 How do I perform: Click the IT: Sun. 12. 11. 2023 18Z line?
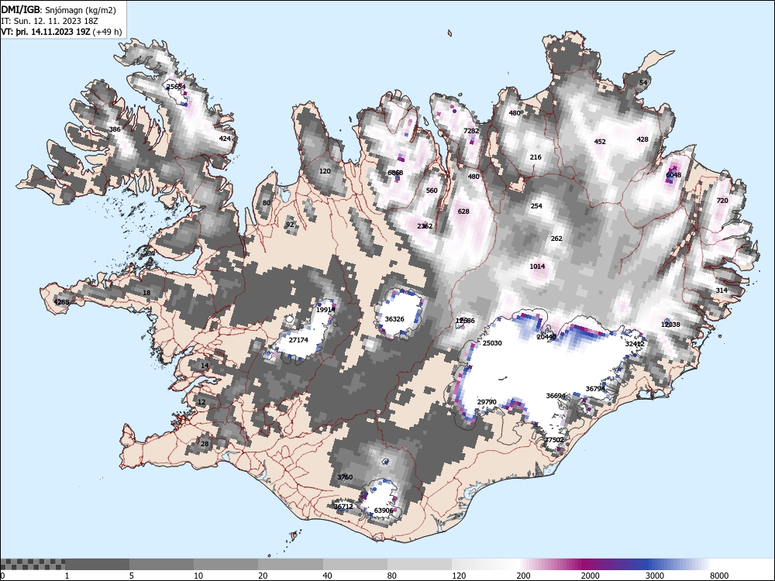[x=50, y=21]
